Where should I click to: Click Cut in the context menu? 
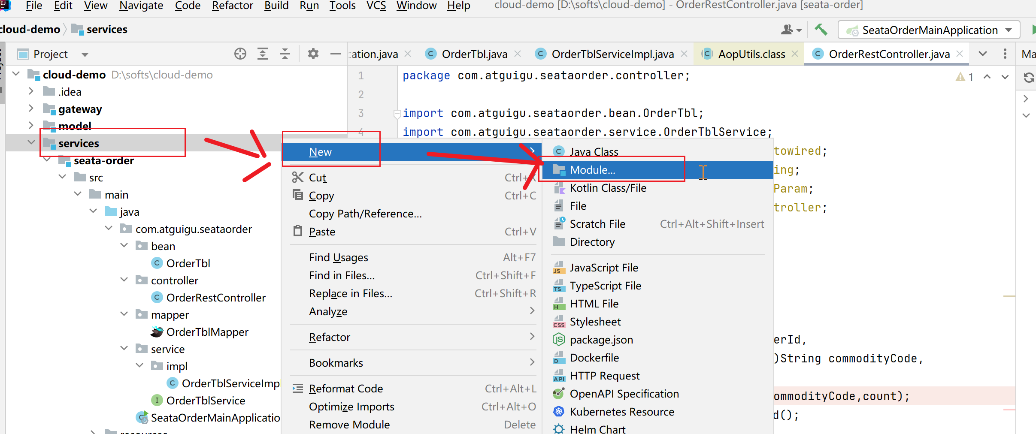tap(412, 178)
